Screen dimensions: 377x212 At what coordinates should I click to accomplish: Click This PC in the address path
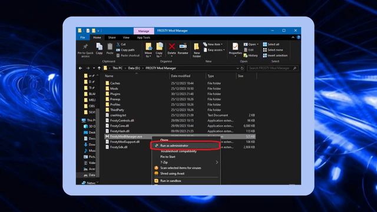pos(117,68)
